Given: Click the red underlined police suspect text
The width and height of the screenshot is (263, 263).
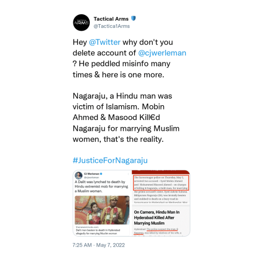Looking at the screenshot, I should [x=156, y=231].
